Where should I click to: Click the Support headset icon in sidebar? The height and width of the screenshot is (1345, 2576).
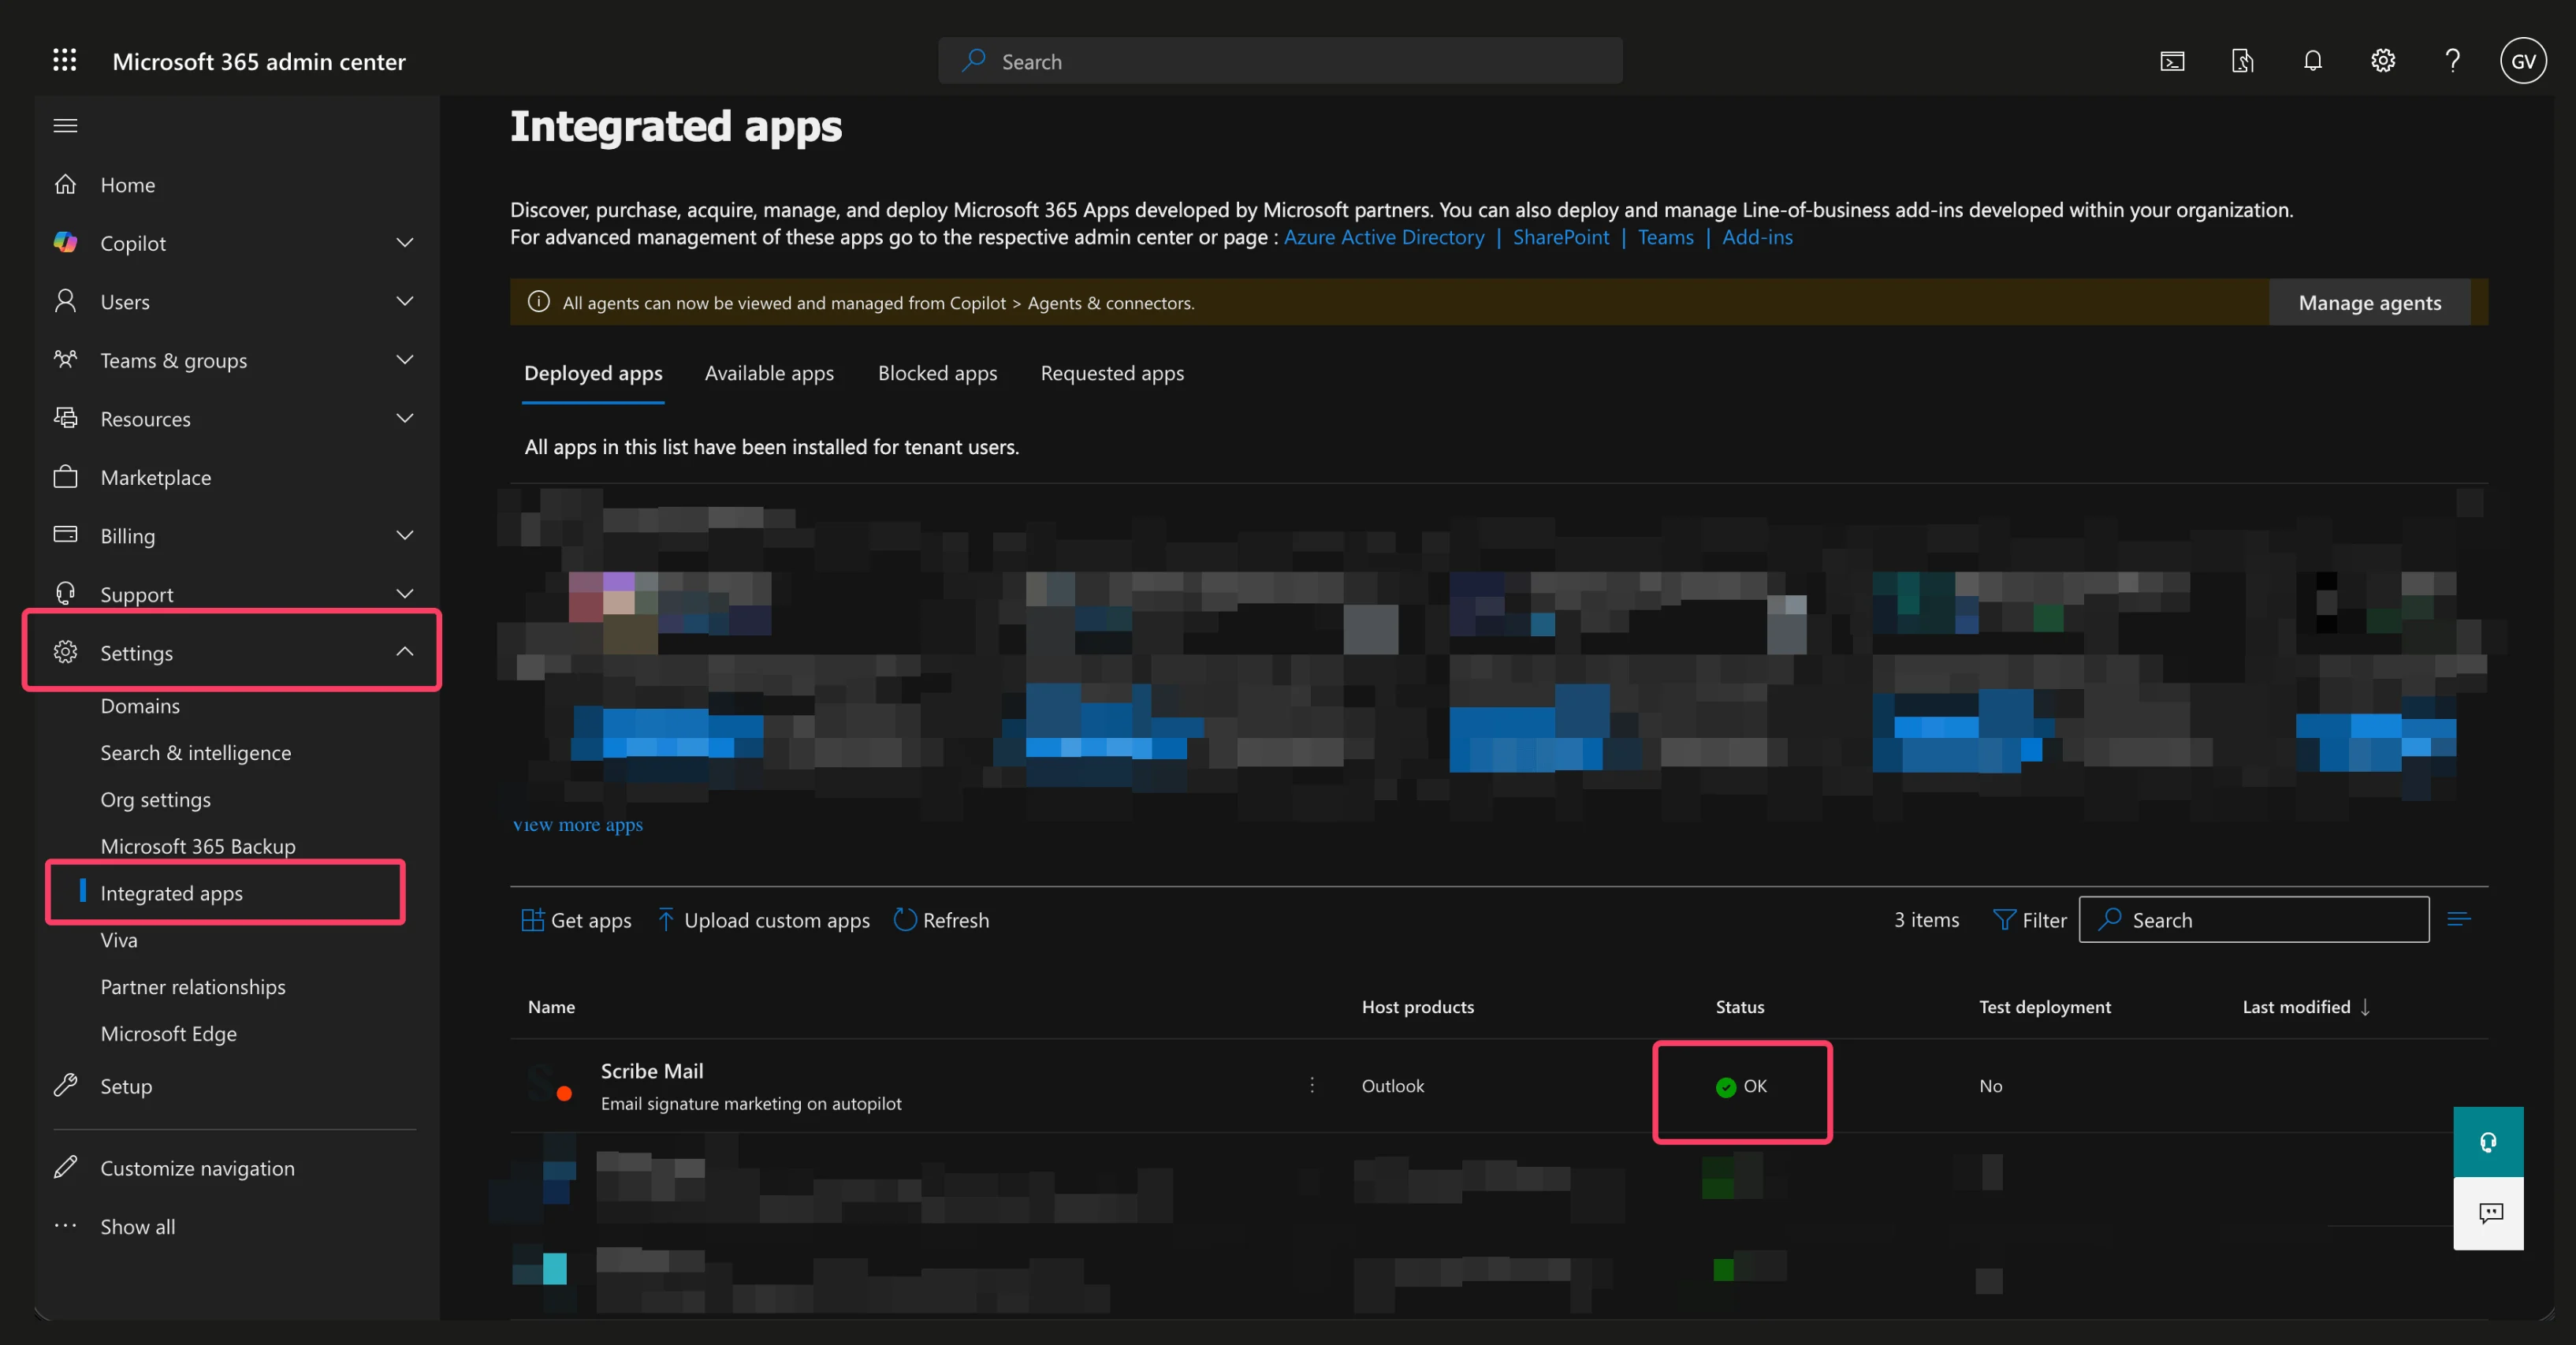tap(65, 594)
